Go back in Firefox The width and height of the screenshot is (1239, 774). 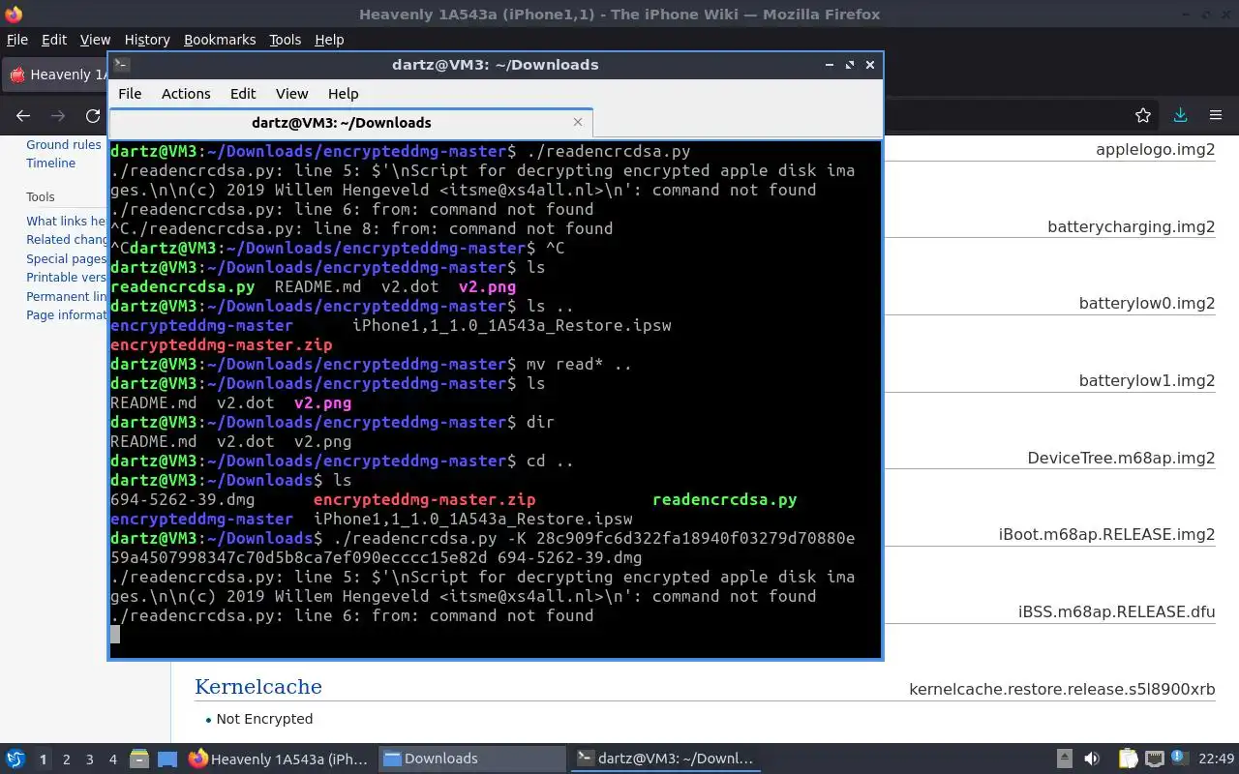23,116
